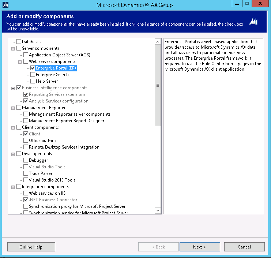The width and height of the screenshot is (271, 258).
Task: Check the Server components checkbox
Action: click(x=19, y=48)
